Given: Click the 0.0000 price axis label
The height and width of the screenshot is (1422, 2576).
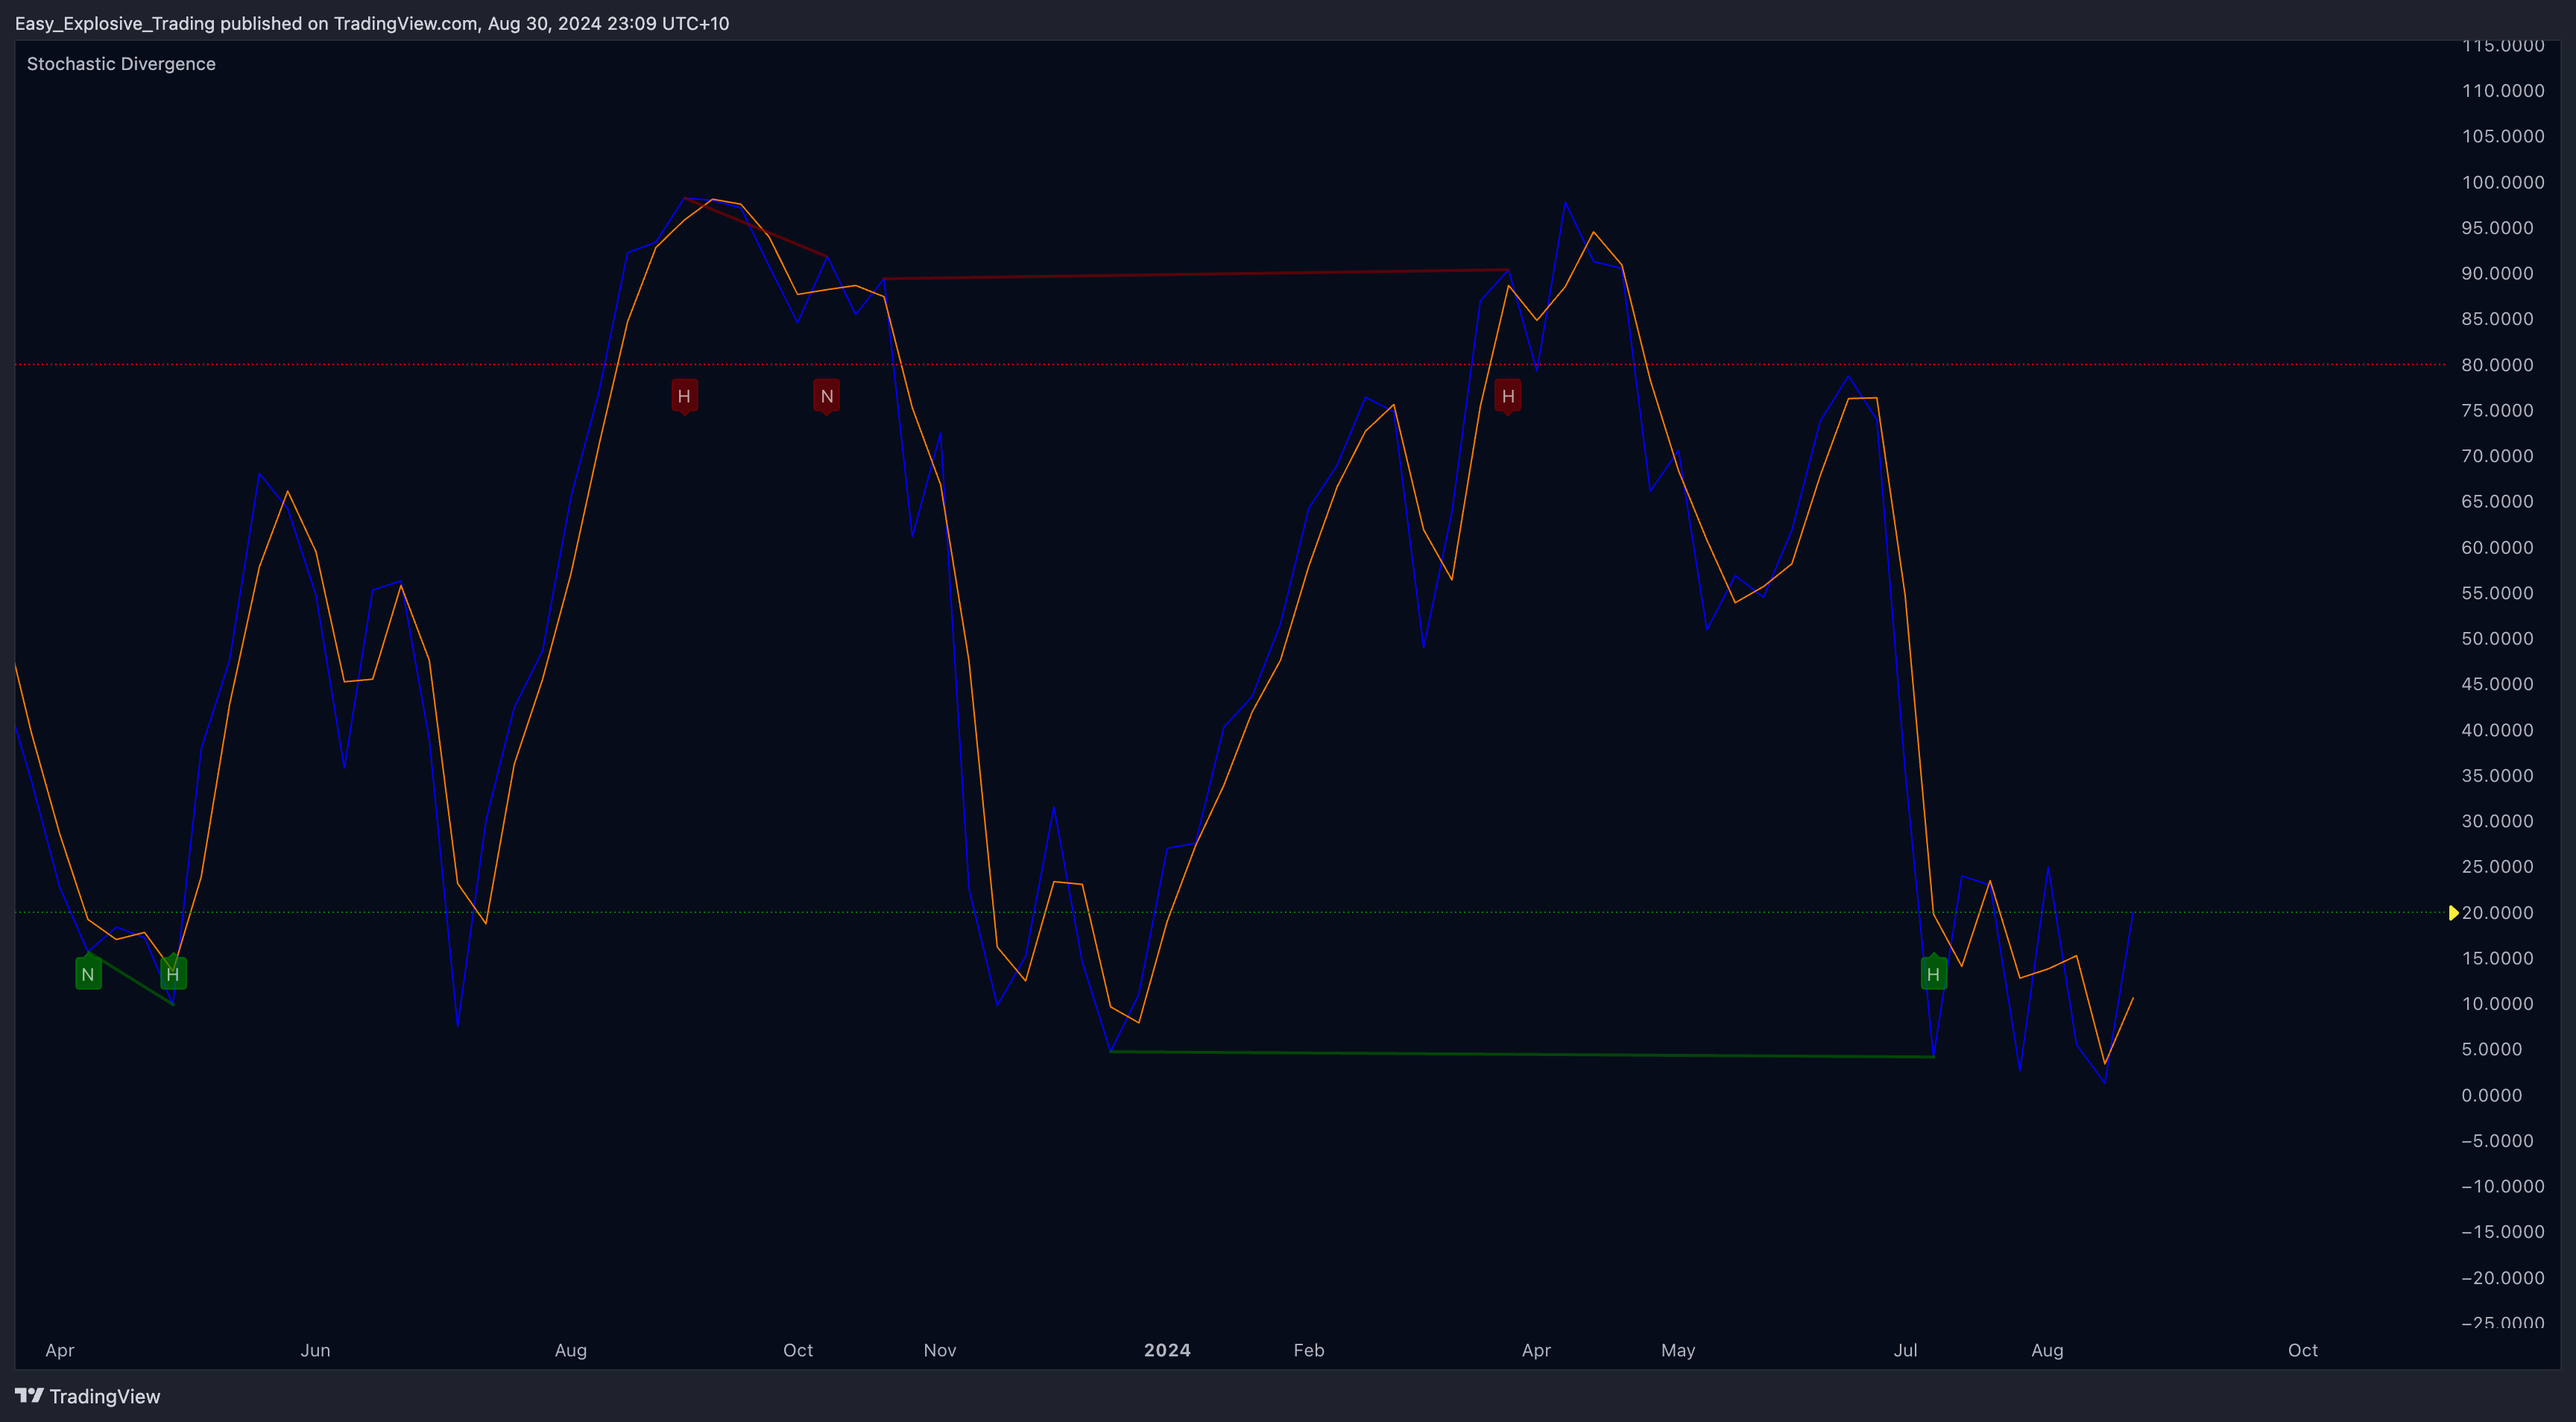Looking at the screenshot, I should click(x=2492, y=1095).
